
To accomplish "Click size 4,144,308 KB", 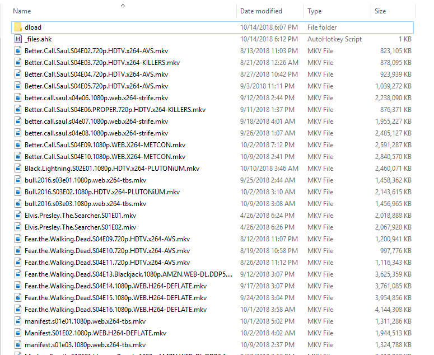I will (393, 310).
